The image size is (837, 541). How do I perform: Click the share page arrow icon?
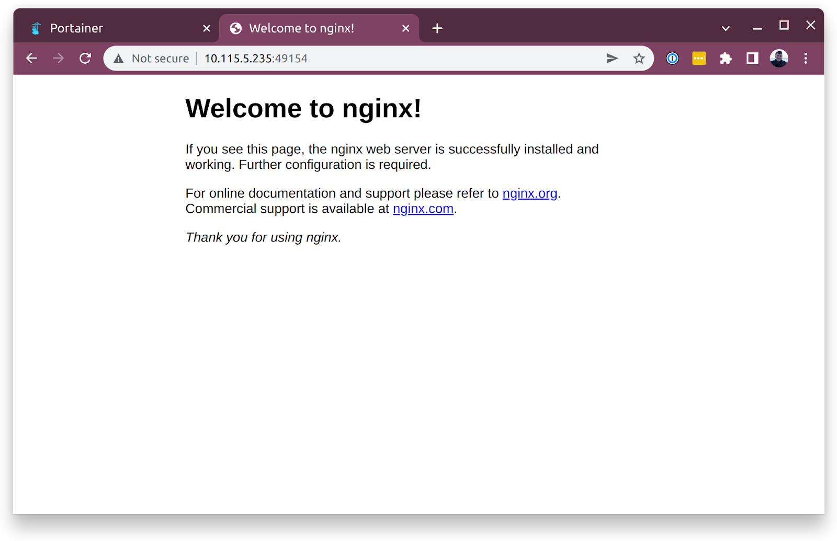pos(612,58)
